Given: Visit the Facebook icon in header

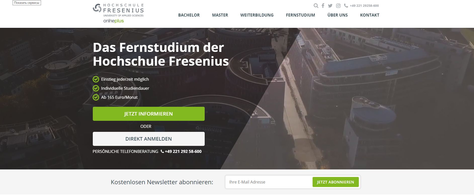Looking at the screenshot, I should coord(323,6).
